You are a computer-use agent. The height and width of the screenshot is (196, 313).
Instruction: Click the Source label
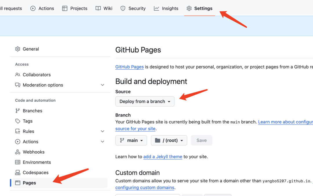123,91
